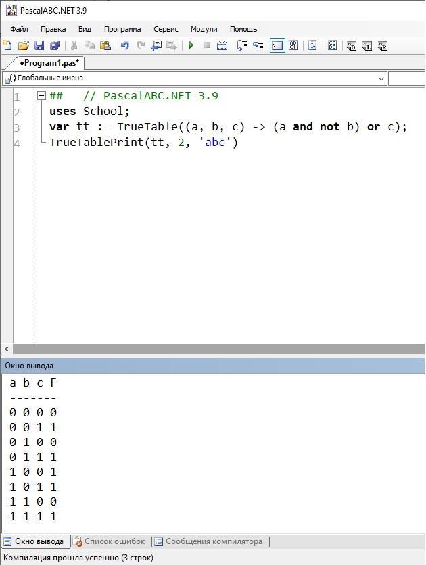Click line number 3 in the gutter
426x565 pixels.
17,128
